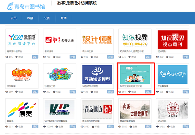Viewport: 195px width, 135px height.
Task: Click the 评论 button under 妙趣手工坊
Action: click(x=73, y=92)
